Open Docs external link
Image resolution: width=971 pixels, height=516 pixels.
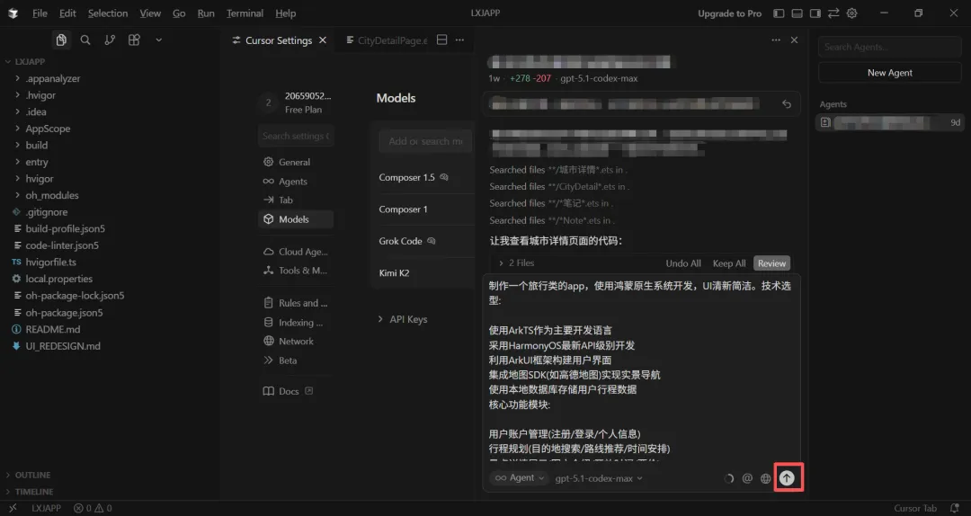coord(290,391)
